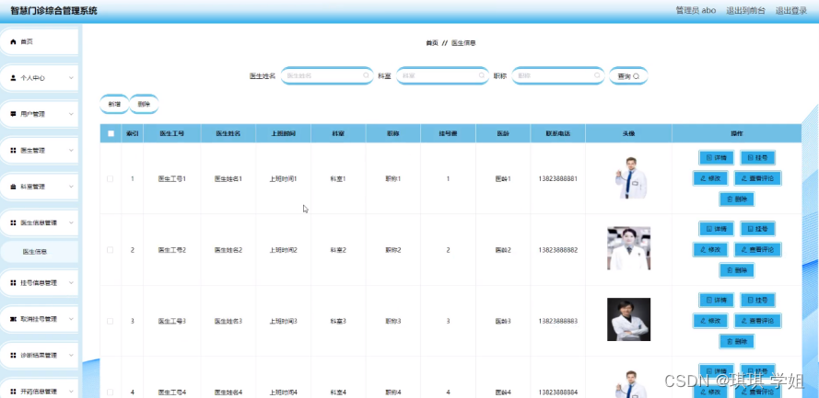This screenshot has width=819, height=398.
Task: Click the magnifier inside 医生姓名 search field
Action: (x=366, y=75)
